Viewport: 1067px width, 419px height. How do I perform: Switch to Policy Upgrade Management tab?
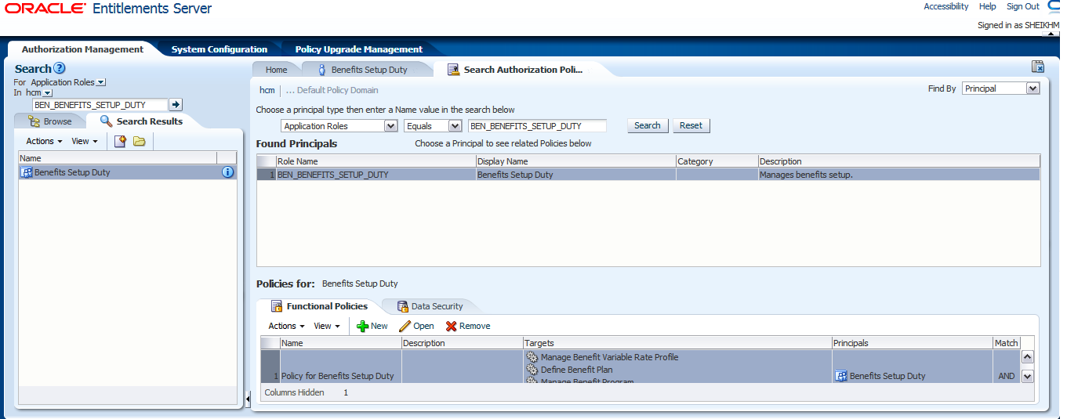[x=359, y=49]
